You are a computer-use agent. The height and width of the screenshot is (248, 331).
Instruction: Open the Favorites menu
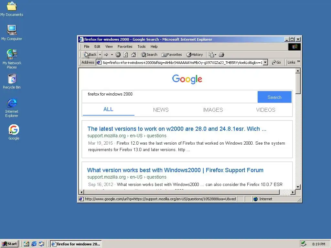tap(125, 46)
